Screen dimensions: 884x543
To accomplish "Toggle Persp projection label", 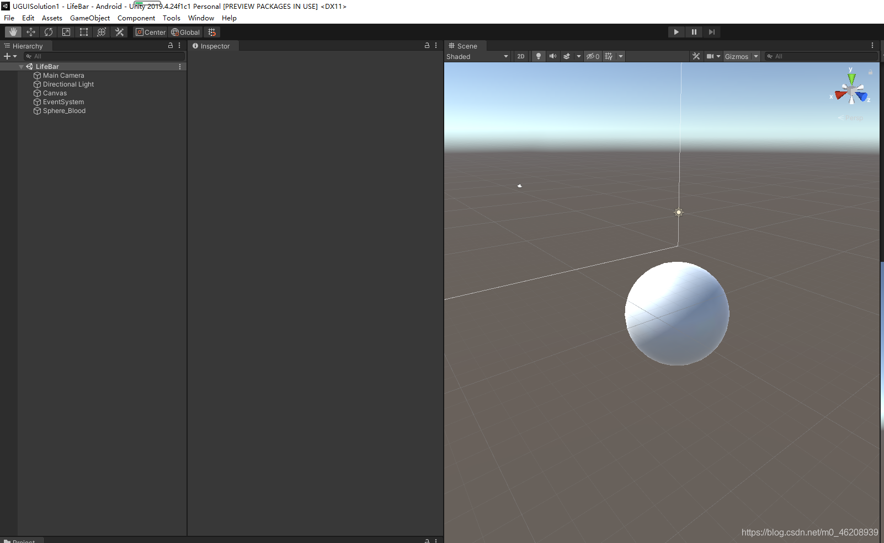I will click(851, 118).
